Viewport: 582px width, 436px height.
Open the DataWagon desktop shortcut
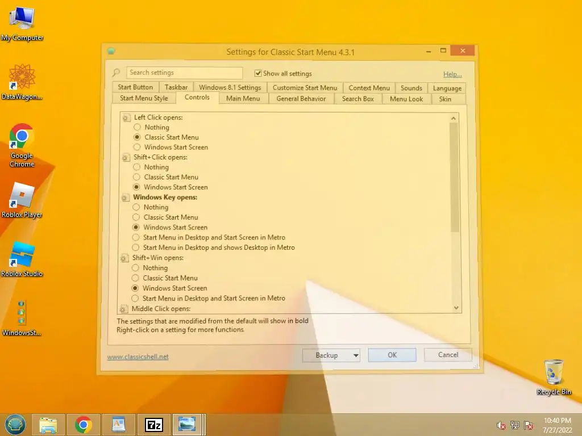click(22, 82)
